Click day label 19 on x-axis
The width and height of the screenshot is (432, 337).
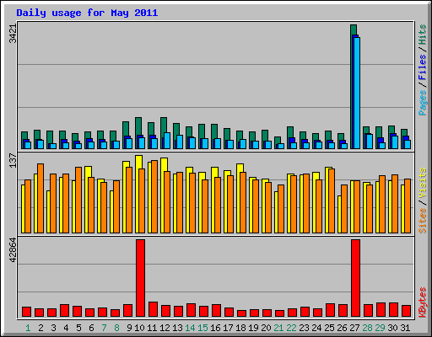[253, 328]
